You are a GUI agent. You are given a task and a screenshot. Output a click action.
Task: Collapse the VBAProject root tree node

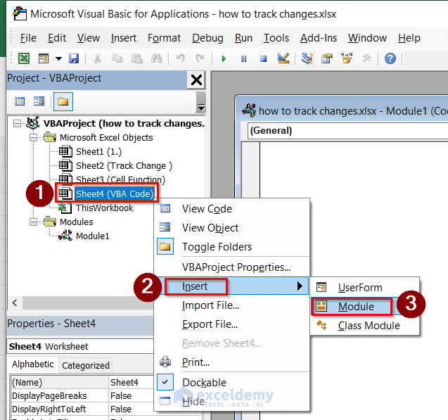17,123
